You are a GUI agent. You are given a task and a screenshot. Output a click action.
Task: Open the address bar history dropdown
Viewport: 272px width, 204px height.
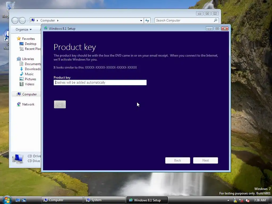click(141, 20)
